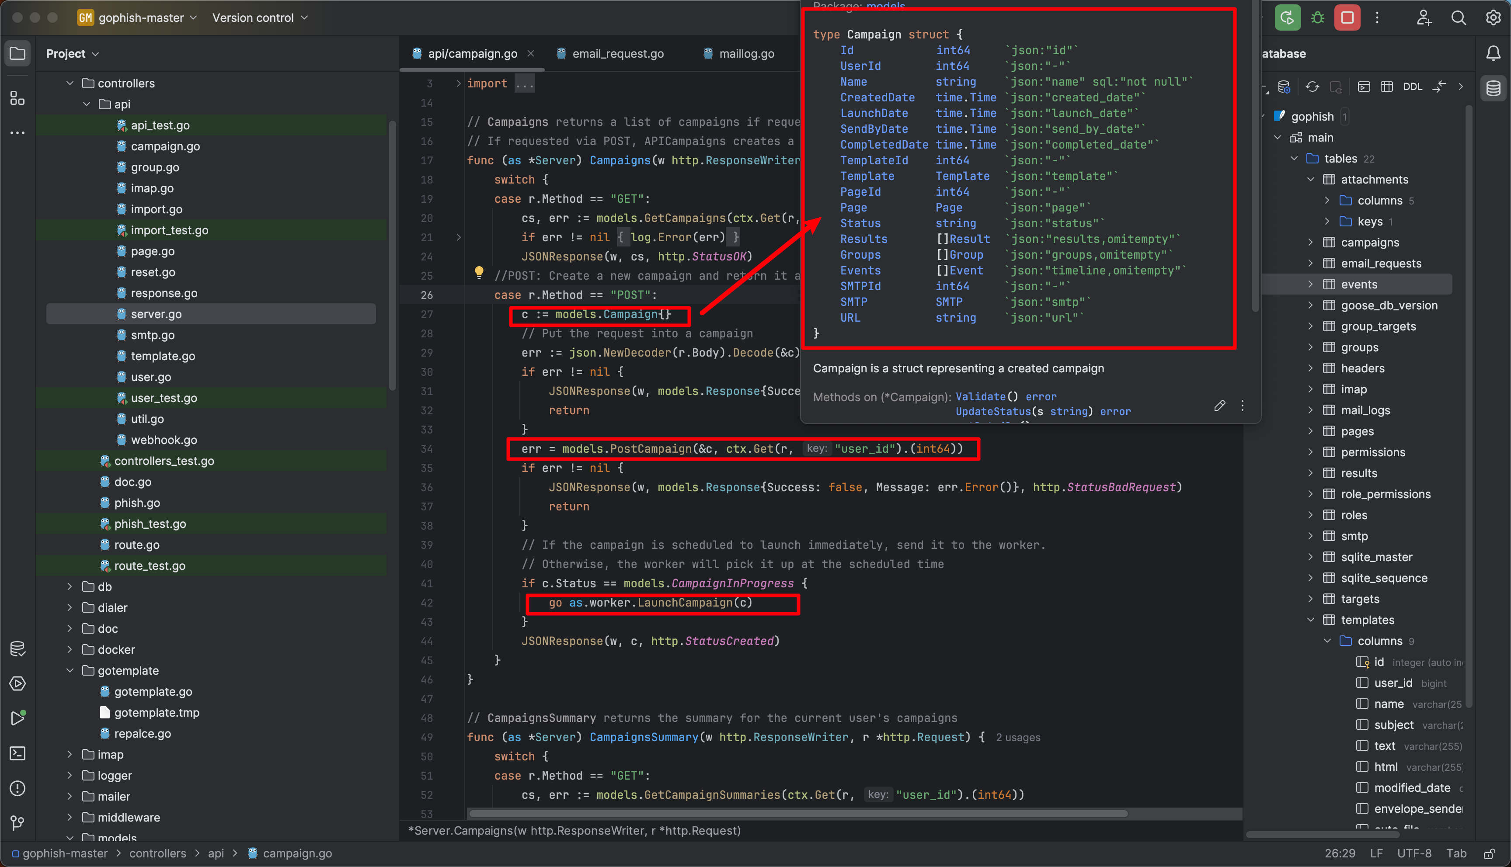Stop the running process with the red button
This screenshot has width=1511, height=867.
coord(1347,17)
